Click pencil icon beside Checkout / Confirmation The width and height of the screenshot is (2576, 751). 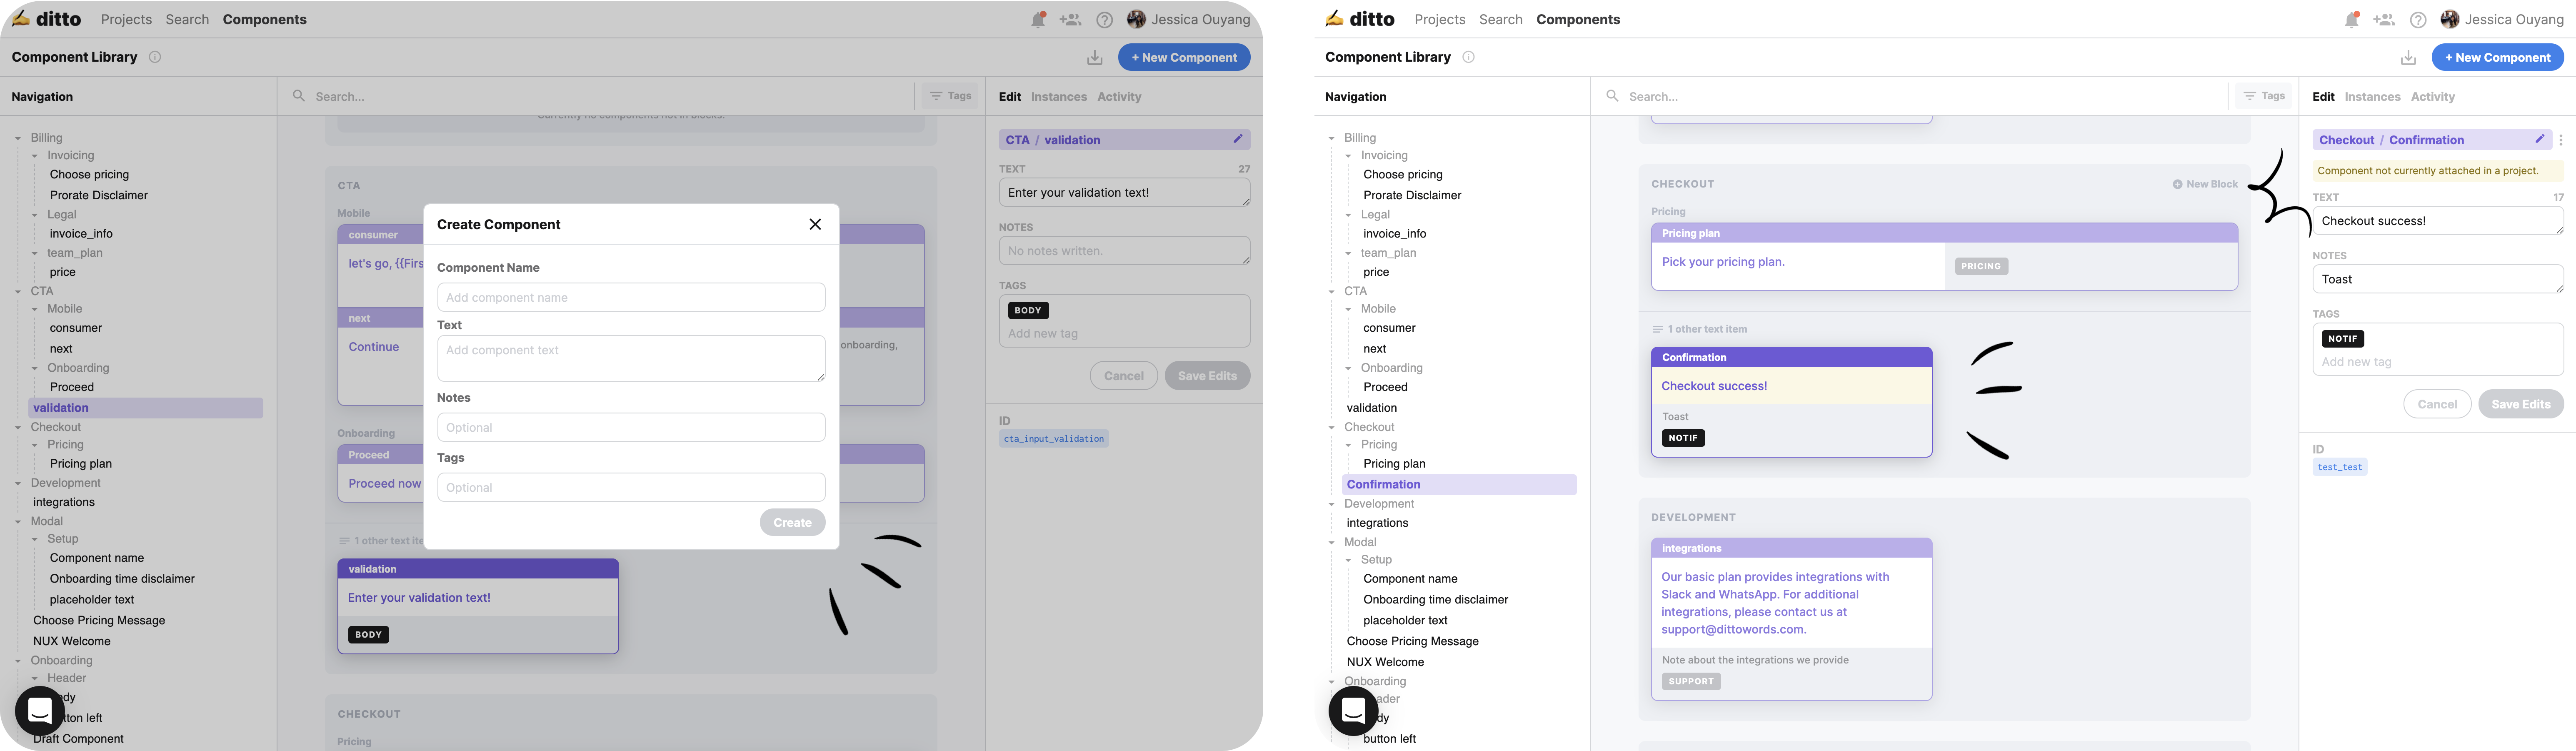2539,139
